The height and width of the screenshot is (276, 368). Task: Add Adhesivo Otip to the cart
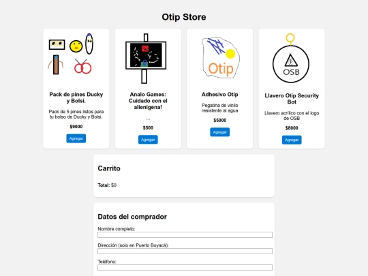click(219, 132)
